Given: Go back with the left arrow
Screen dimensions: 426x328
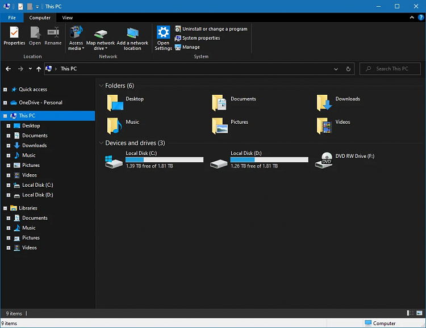Looking at the screenshot, I should (x=9, y=69).
